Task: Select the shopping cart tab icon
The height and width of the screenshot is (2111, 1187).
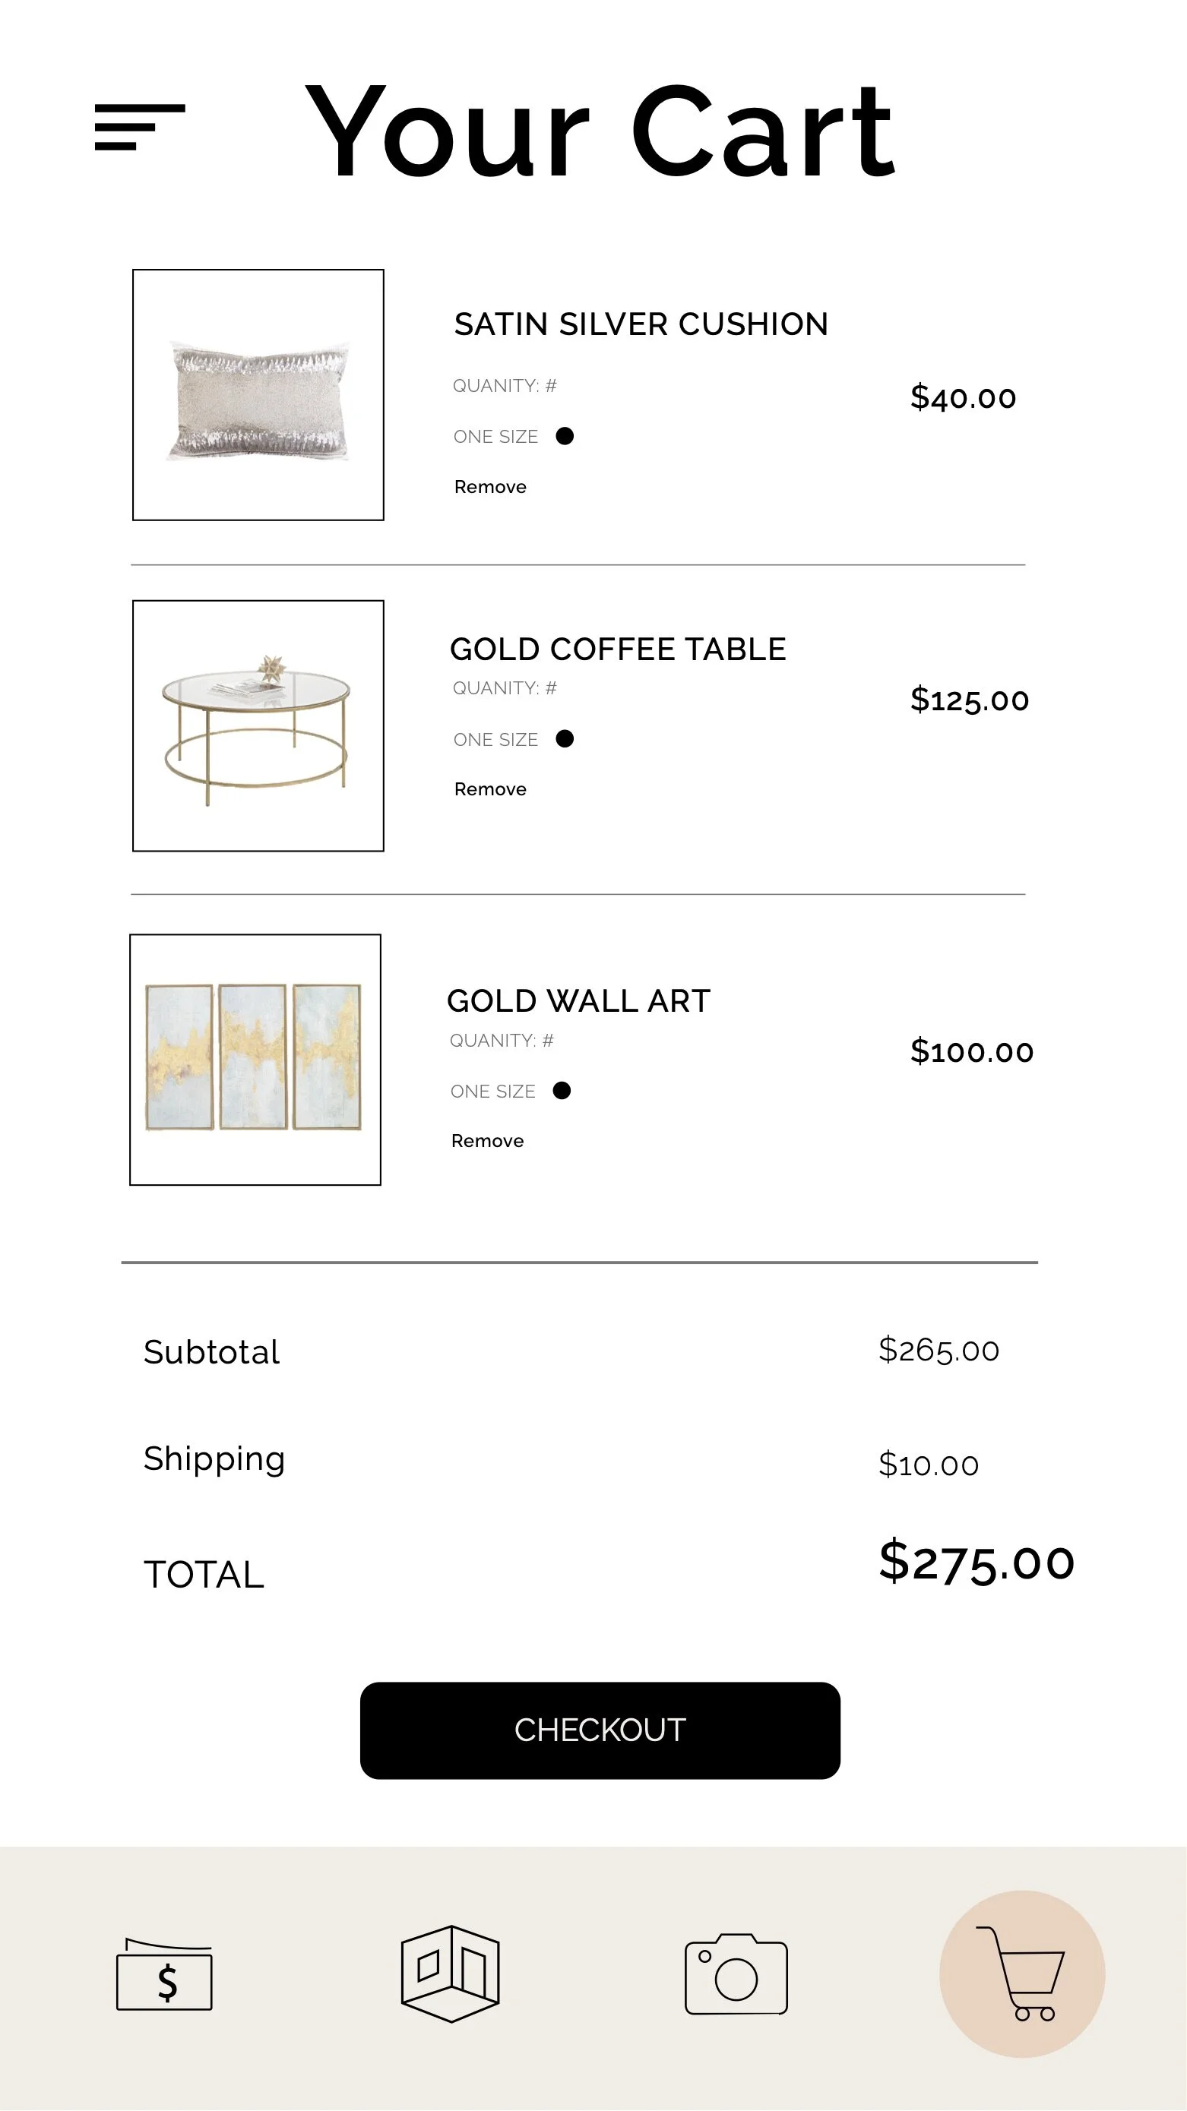Action: (1021, 1974)
